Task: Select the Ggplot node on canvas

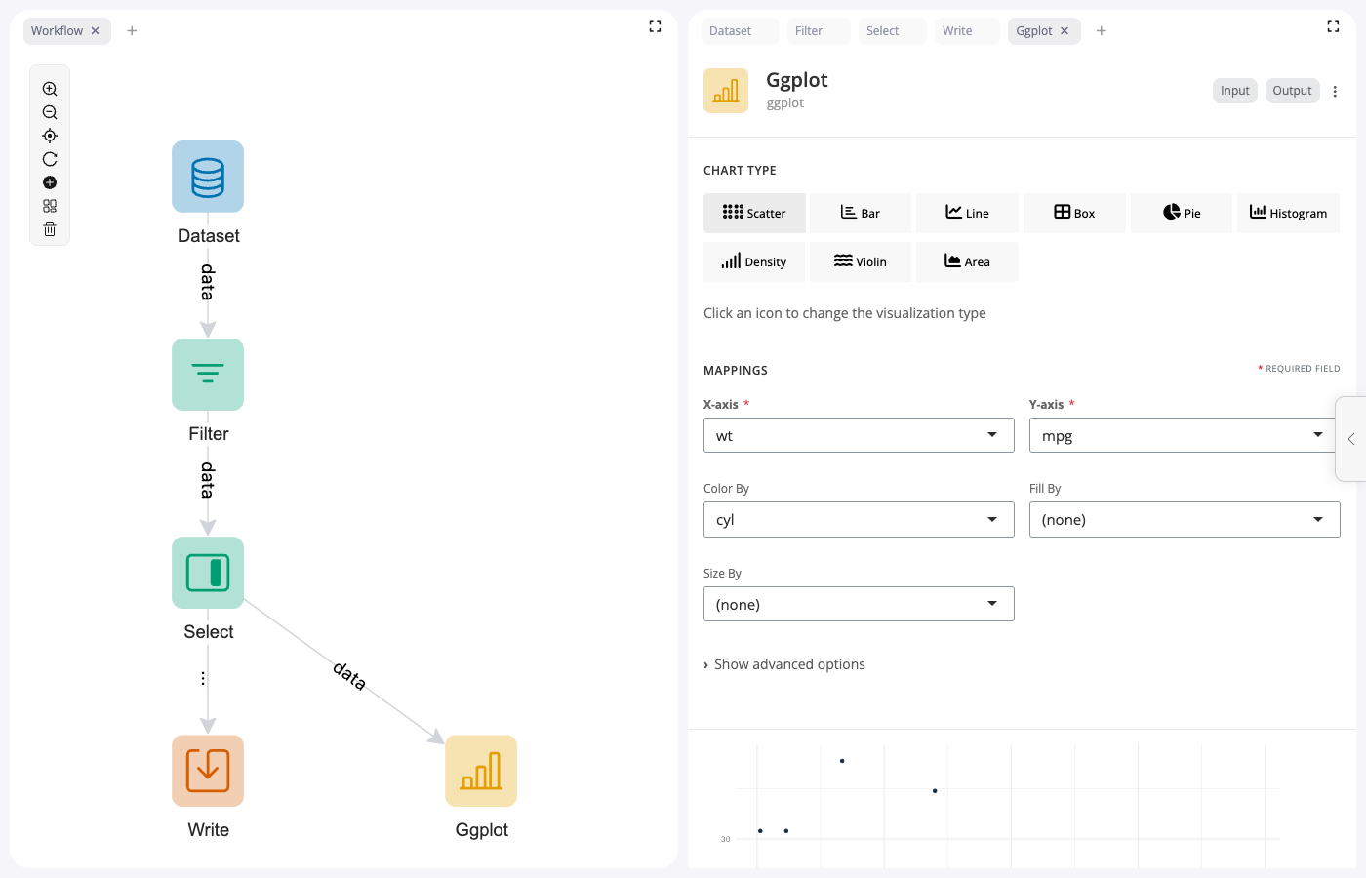Action: (481, 771)
